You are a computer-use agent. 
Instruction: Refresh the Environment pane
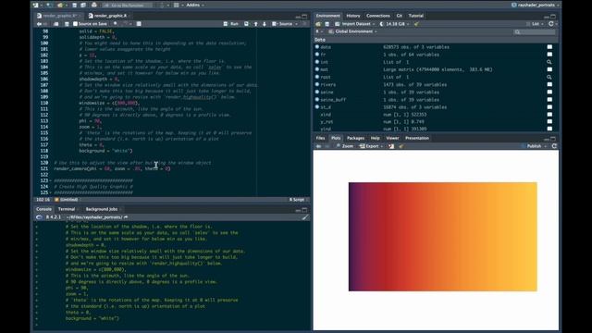click(551, 24)
